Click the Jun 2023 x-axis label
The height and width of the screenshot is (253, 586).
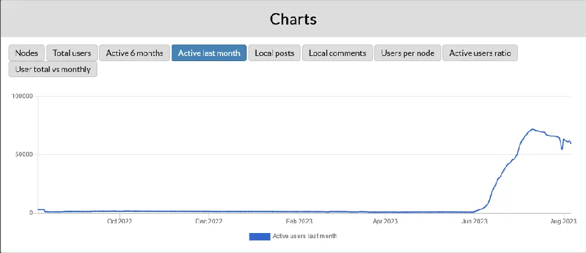click(474, 221)
